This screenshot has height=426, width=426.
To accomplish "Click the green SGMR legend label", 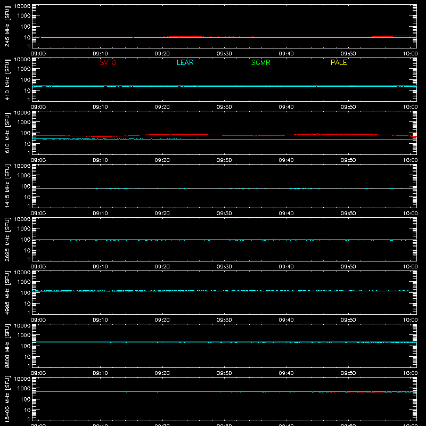I will (x=260, y=62).
